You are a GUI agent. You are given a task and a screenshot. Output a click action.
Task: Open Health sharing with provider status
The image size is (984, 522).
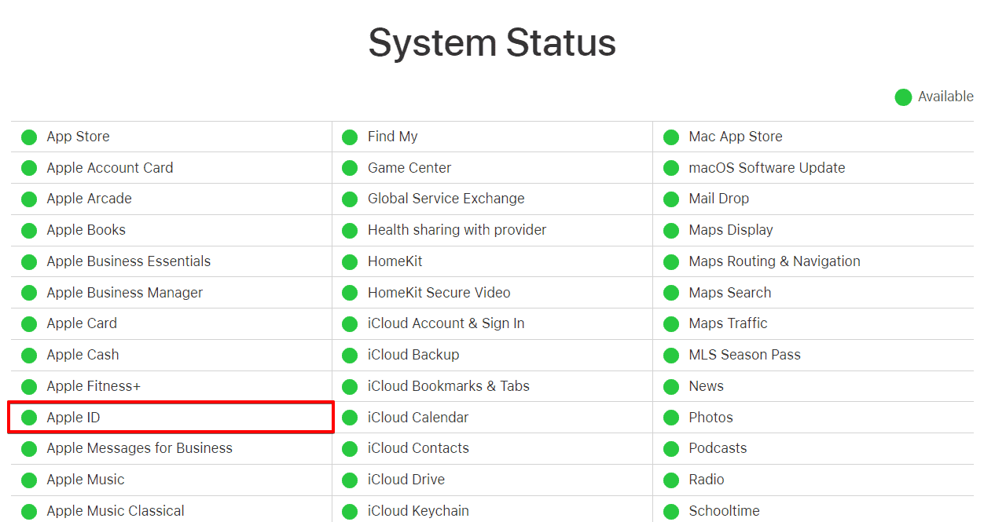(457, 230)
